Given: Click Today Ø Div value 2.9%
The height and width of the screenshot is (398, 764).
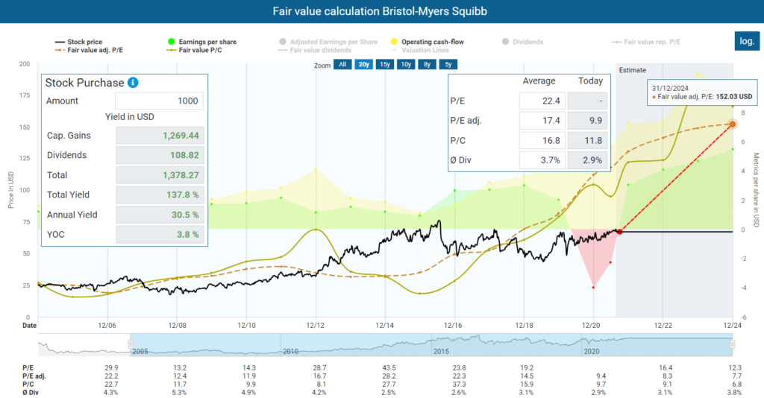Looking at the screenshot, I should (587, 160).
